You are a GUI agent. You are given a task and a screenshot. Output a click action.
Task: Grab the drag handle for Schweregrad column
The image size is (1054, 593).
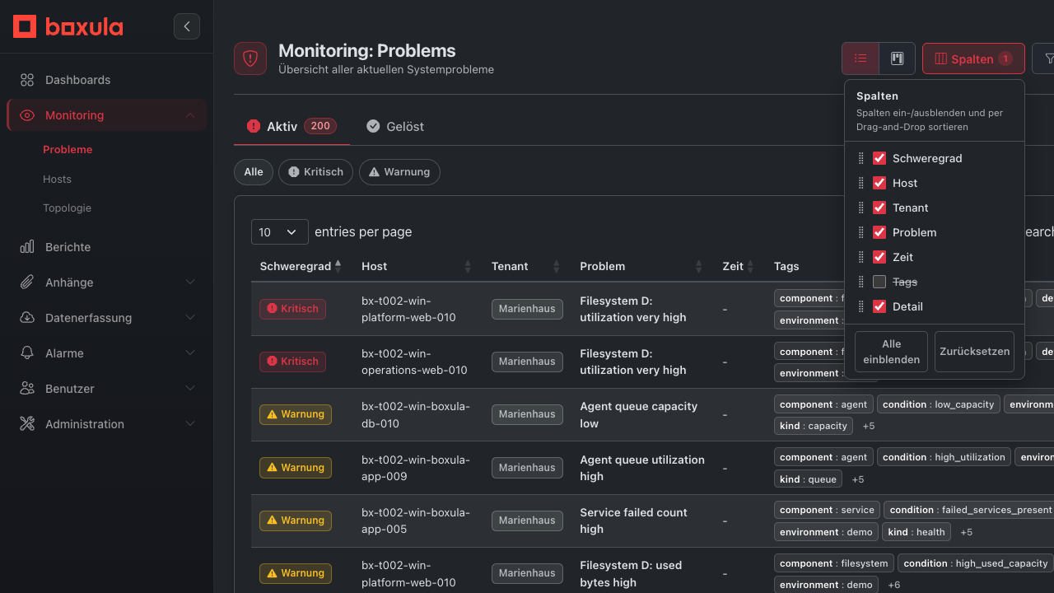[861, 158]
